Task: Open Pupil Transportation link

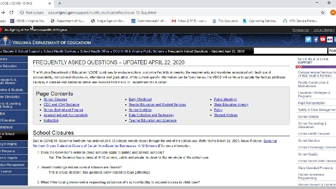Action: (x=311, y=103)
